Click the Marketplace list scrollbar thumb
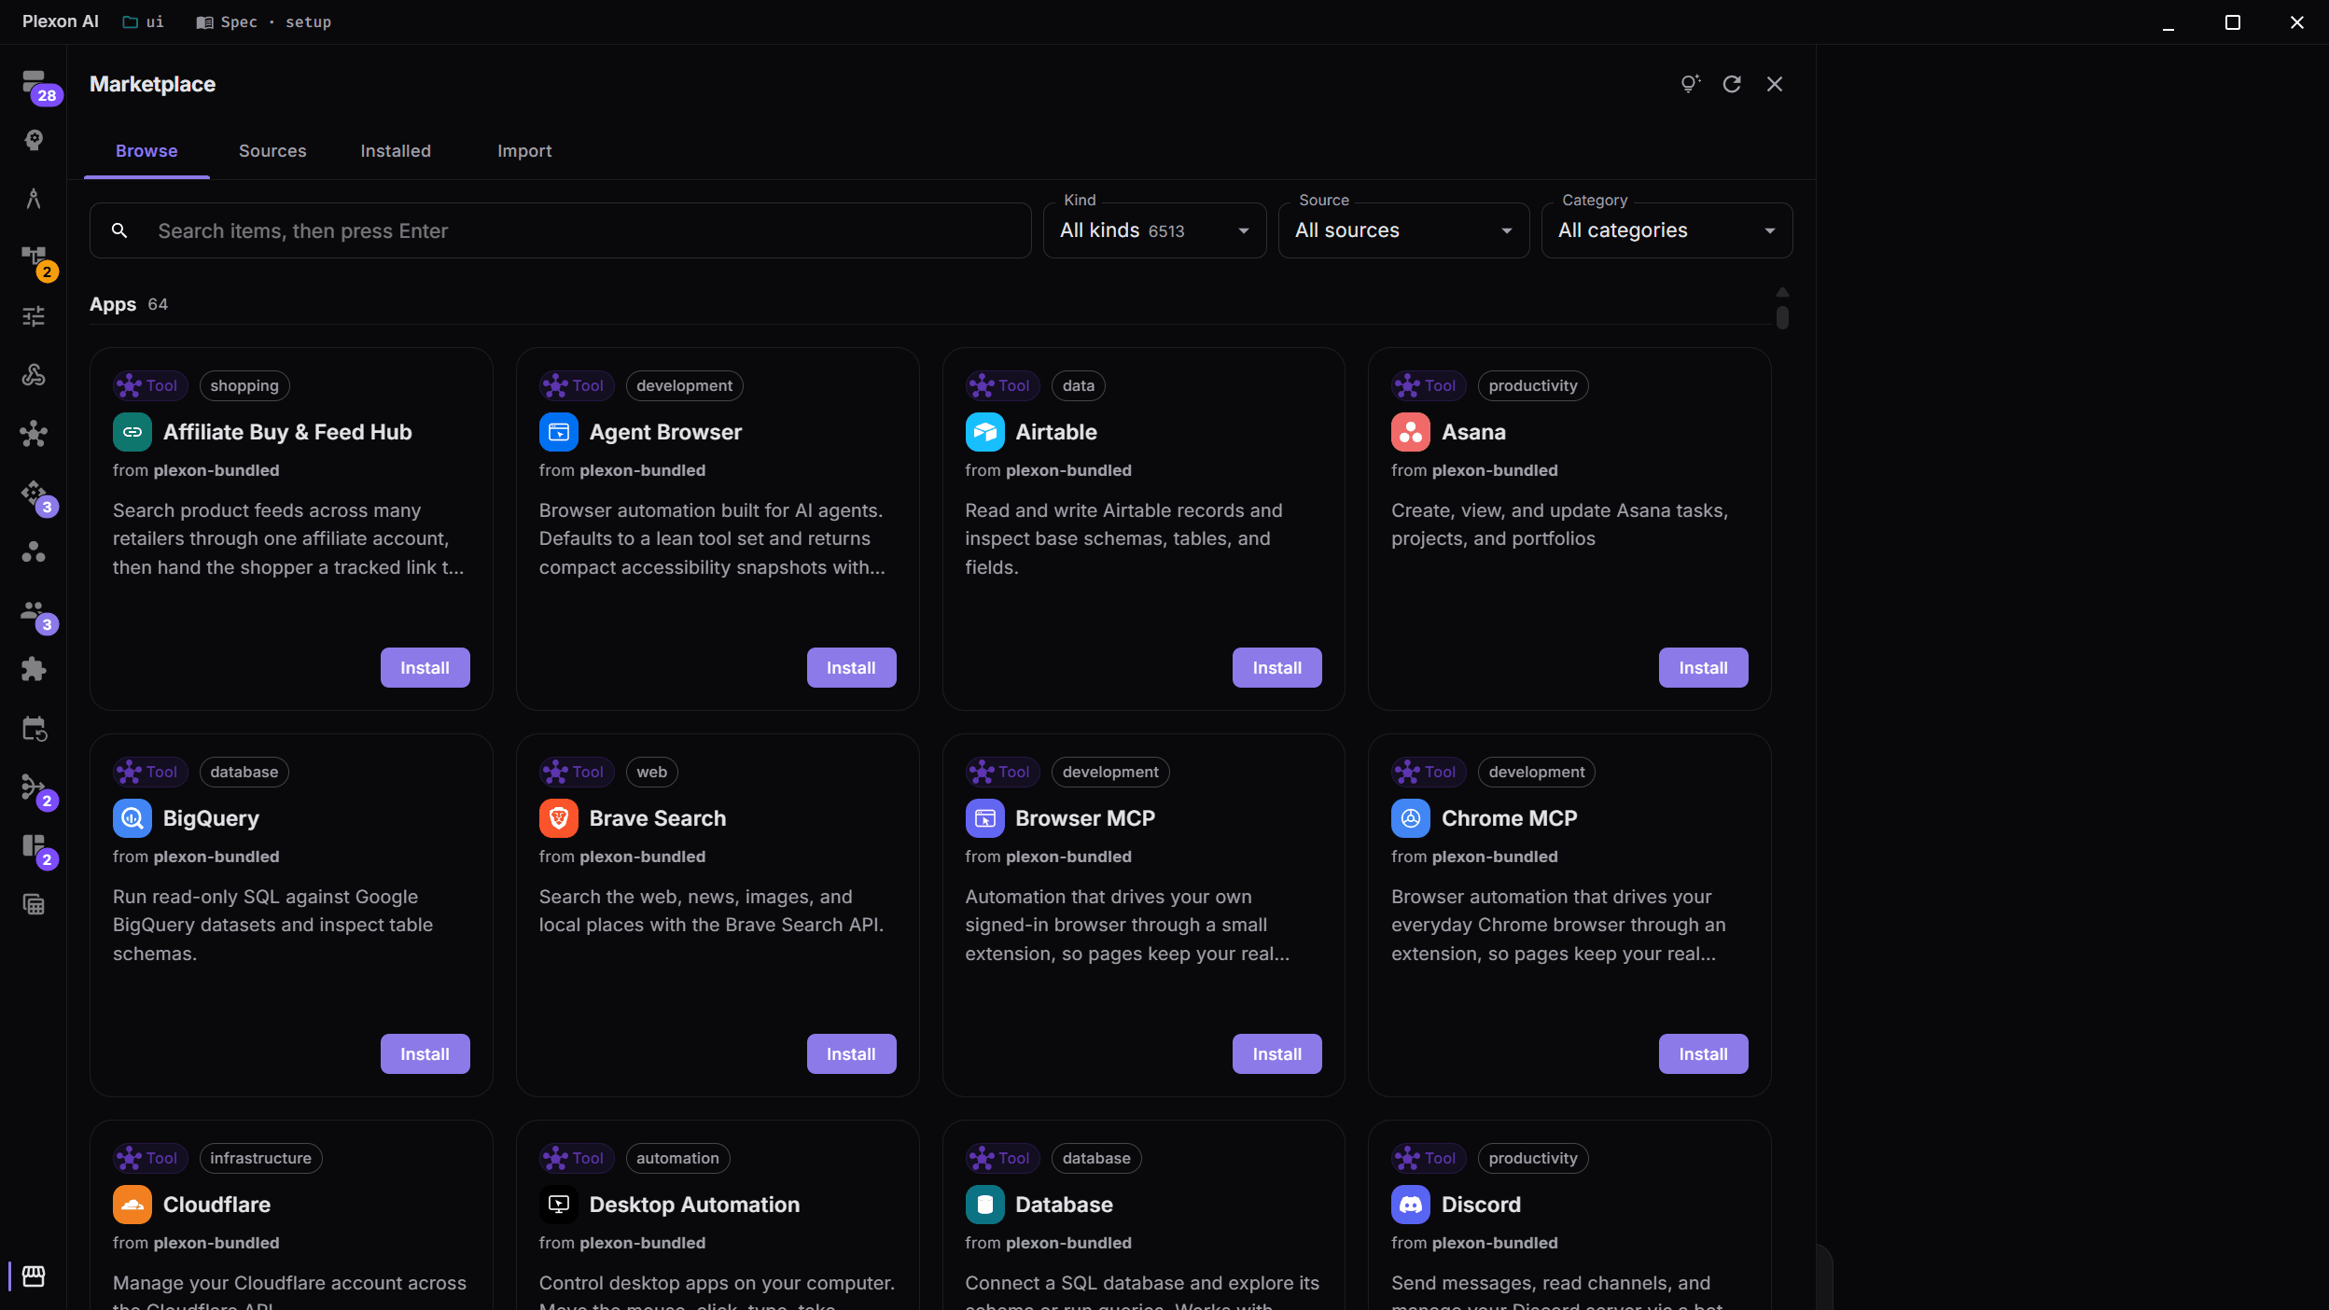Screen dimensions: 2329x1310 pos(1782,318)
